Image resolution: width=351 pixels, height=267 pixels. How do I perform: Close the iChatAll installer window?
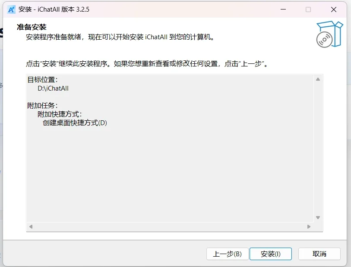(x=334, y=9)
